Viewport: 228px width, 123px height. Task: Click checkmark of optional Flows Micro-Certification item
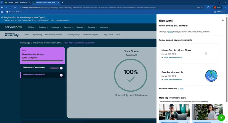point(61,68)
